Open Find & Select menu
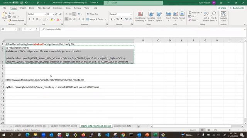The height and width of the screenshot is (138, 247). (213, 16)
